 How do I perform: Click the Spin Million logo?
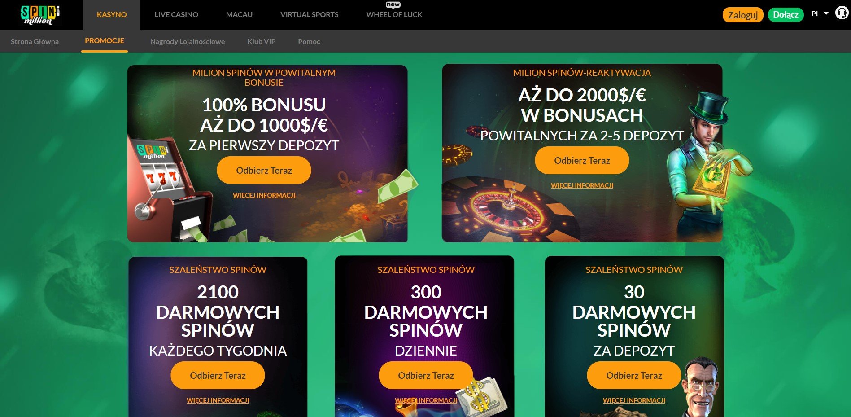pos(40,15)
